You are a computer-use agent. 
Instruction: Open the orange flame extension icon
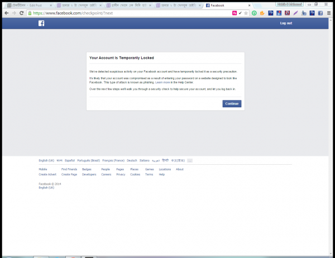pos(262,13)
